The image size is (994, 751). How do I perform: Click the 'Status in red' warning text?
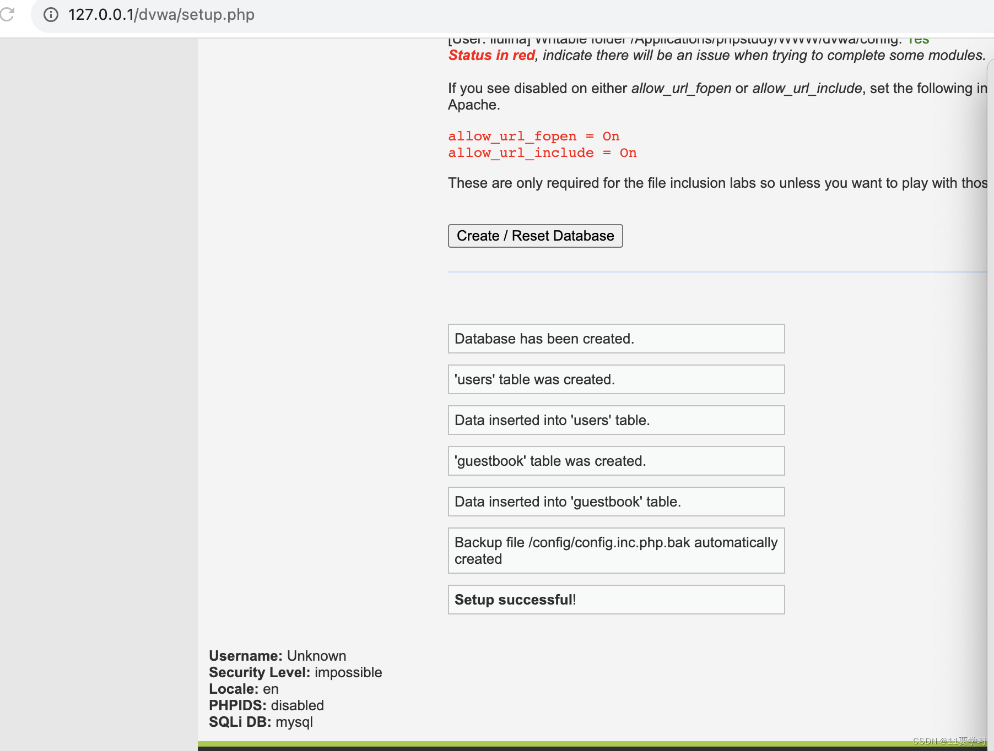(x=491, y=55)
